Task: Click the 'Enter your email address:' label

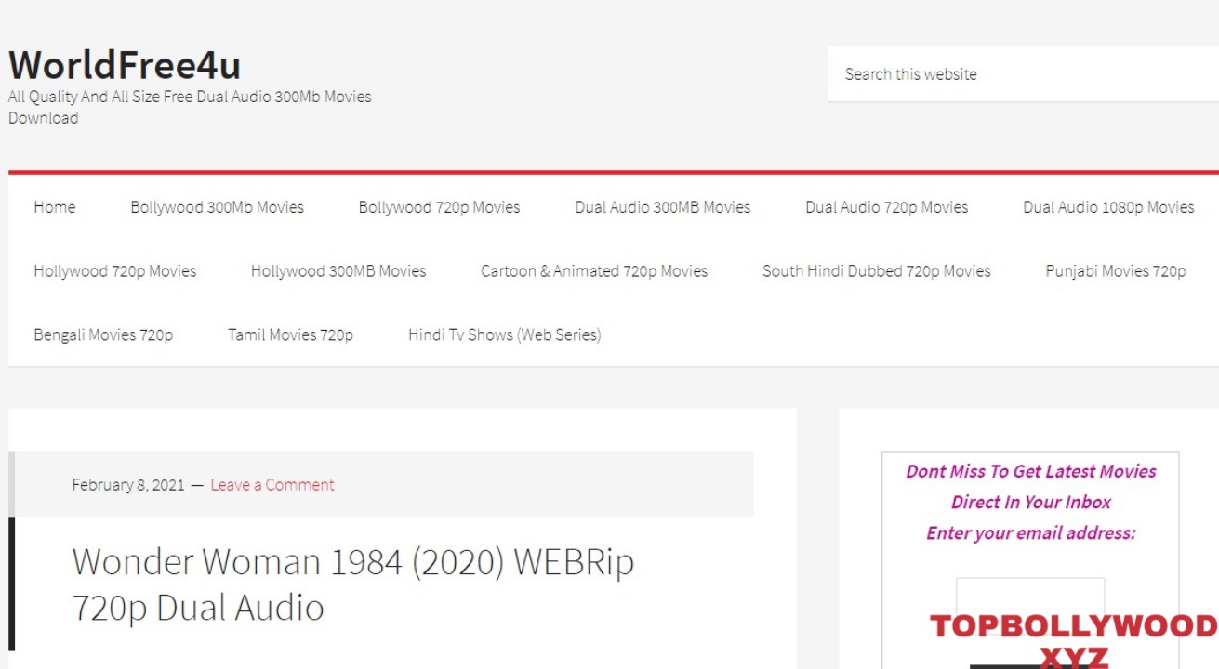Action: [1030, 533]
